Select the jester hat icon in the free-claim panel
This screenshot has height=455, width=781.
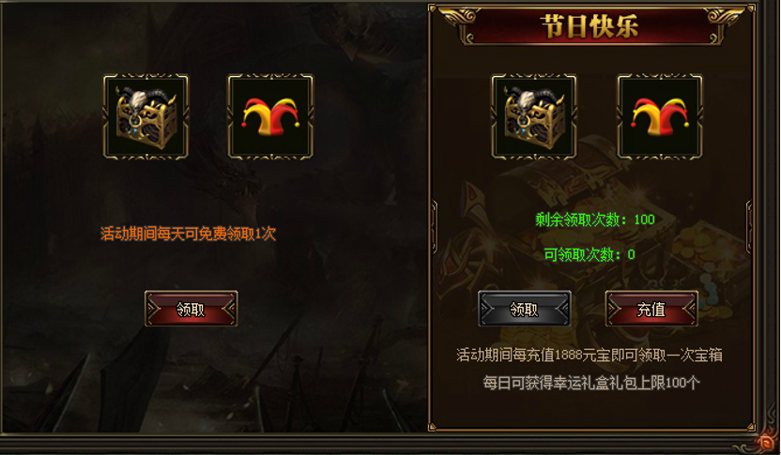coord(270,117)
